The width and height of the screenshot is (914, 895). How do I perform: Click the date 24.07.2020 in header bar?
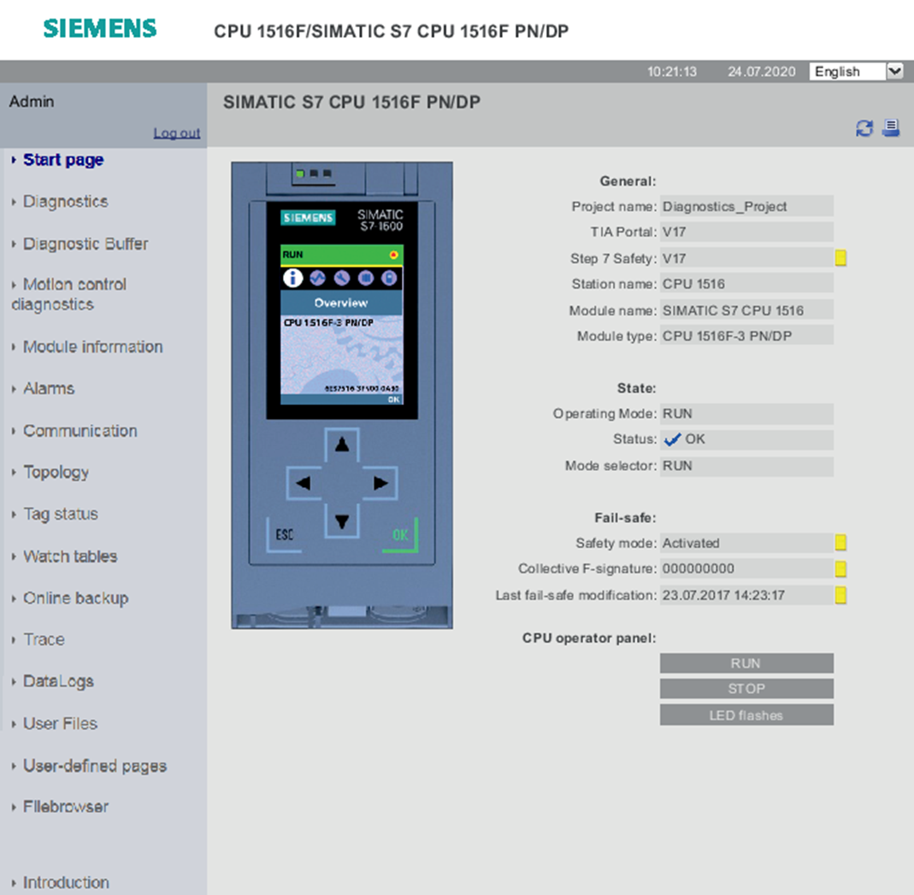point(761,72)
